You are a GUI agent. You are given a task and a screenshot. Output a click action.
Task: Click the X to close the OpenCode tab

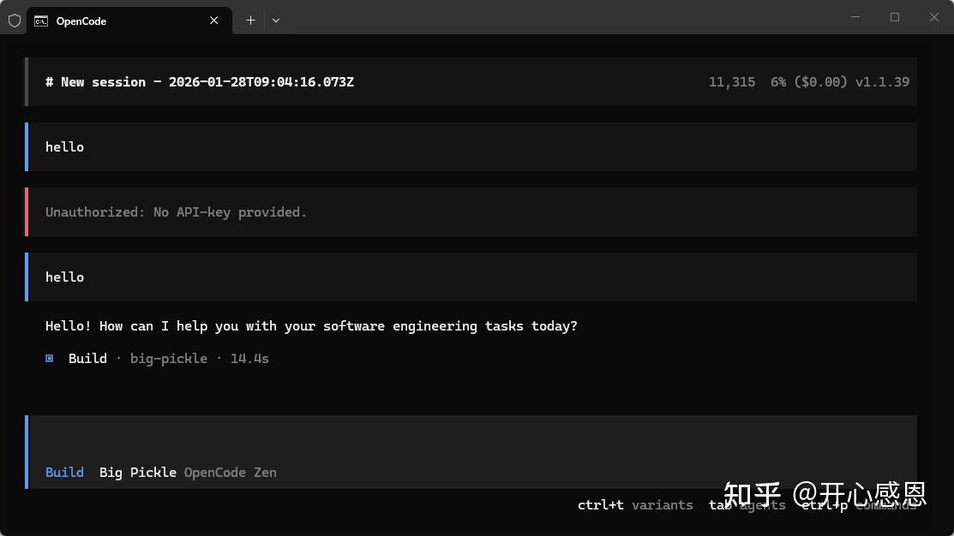click(x=213, y=20)
